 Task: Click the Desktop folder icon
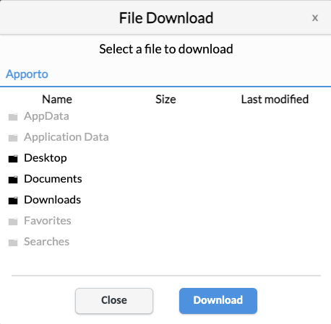coord(13,159)
